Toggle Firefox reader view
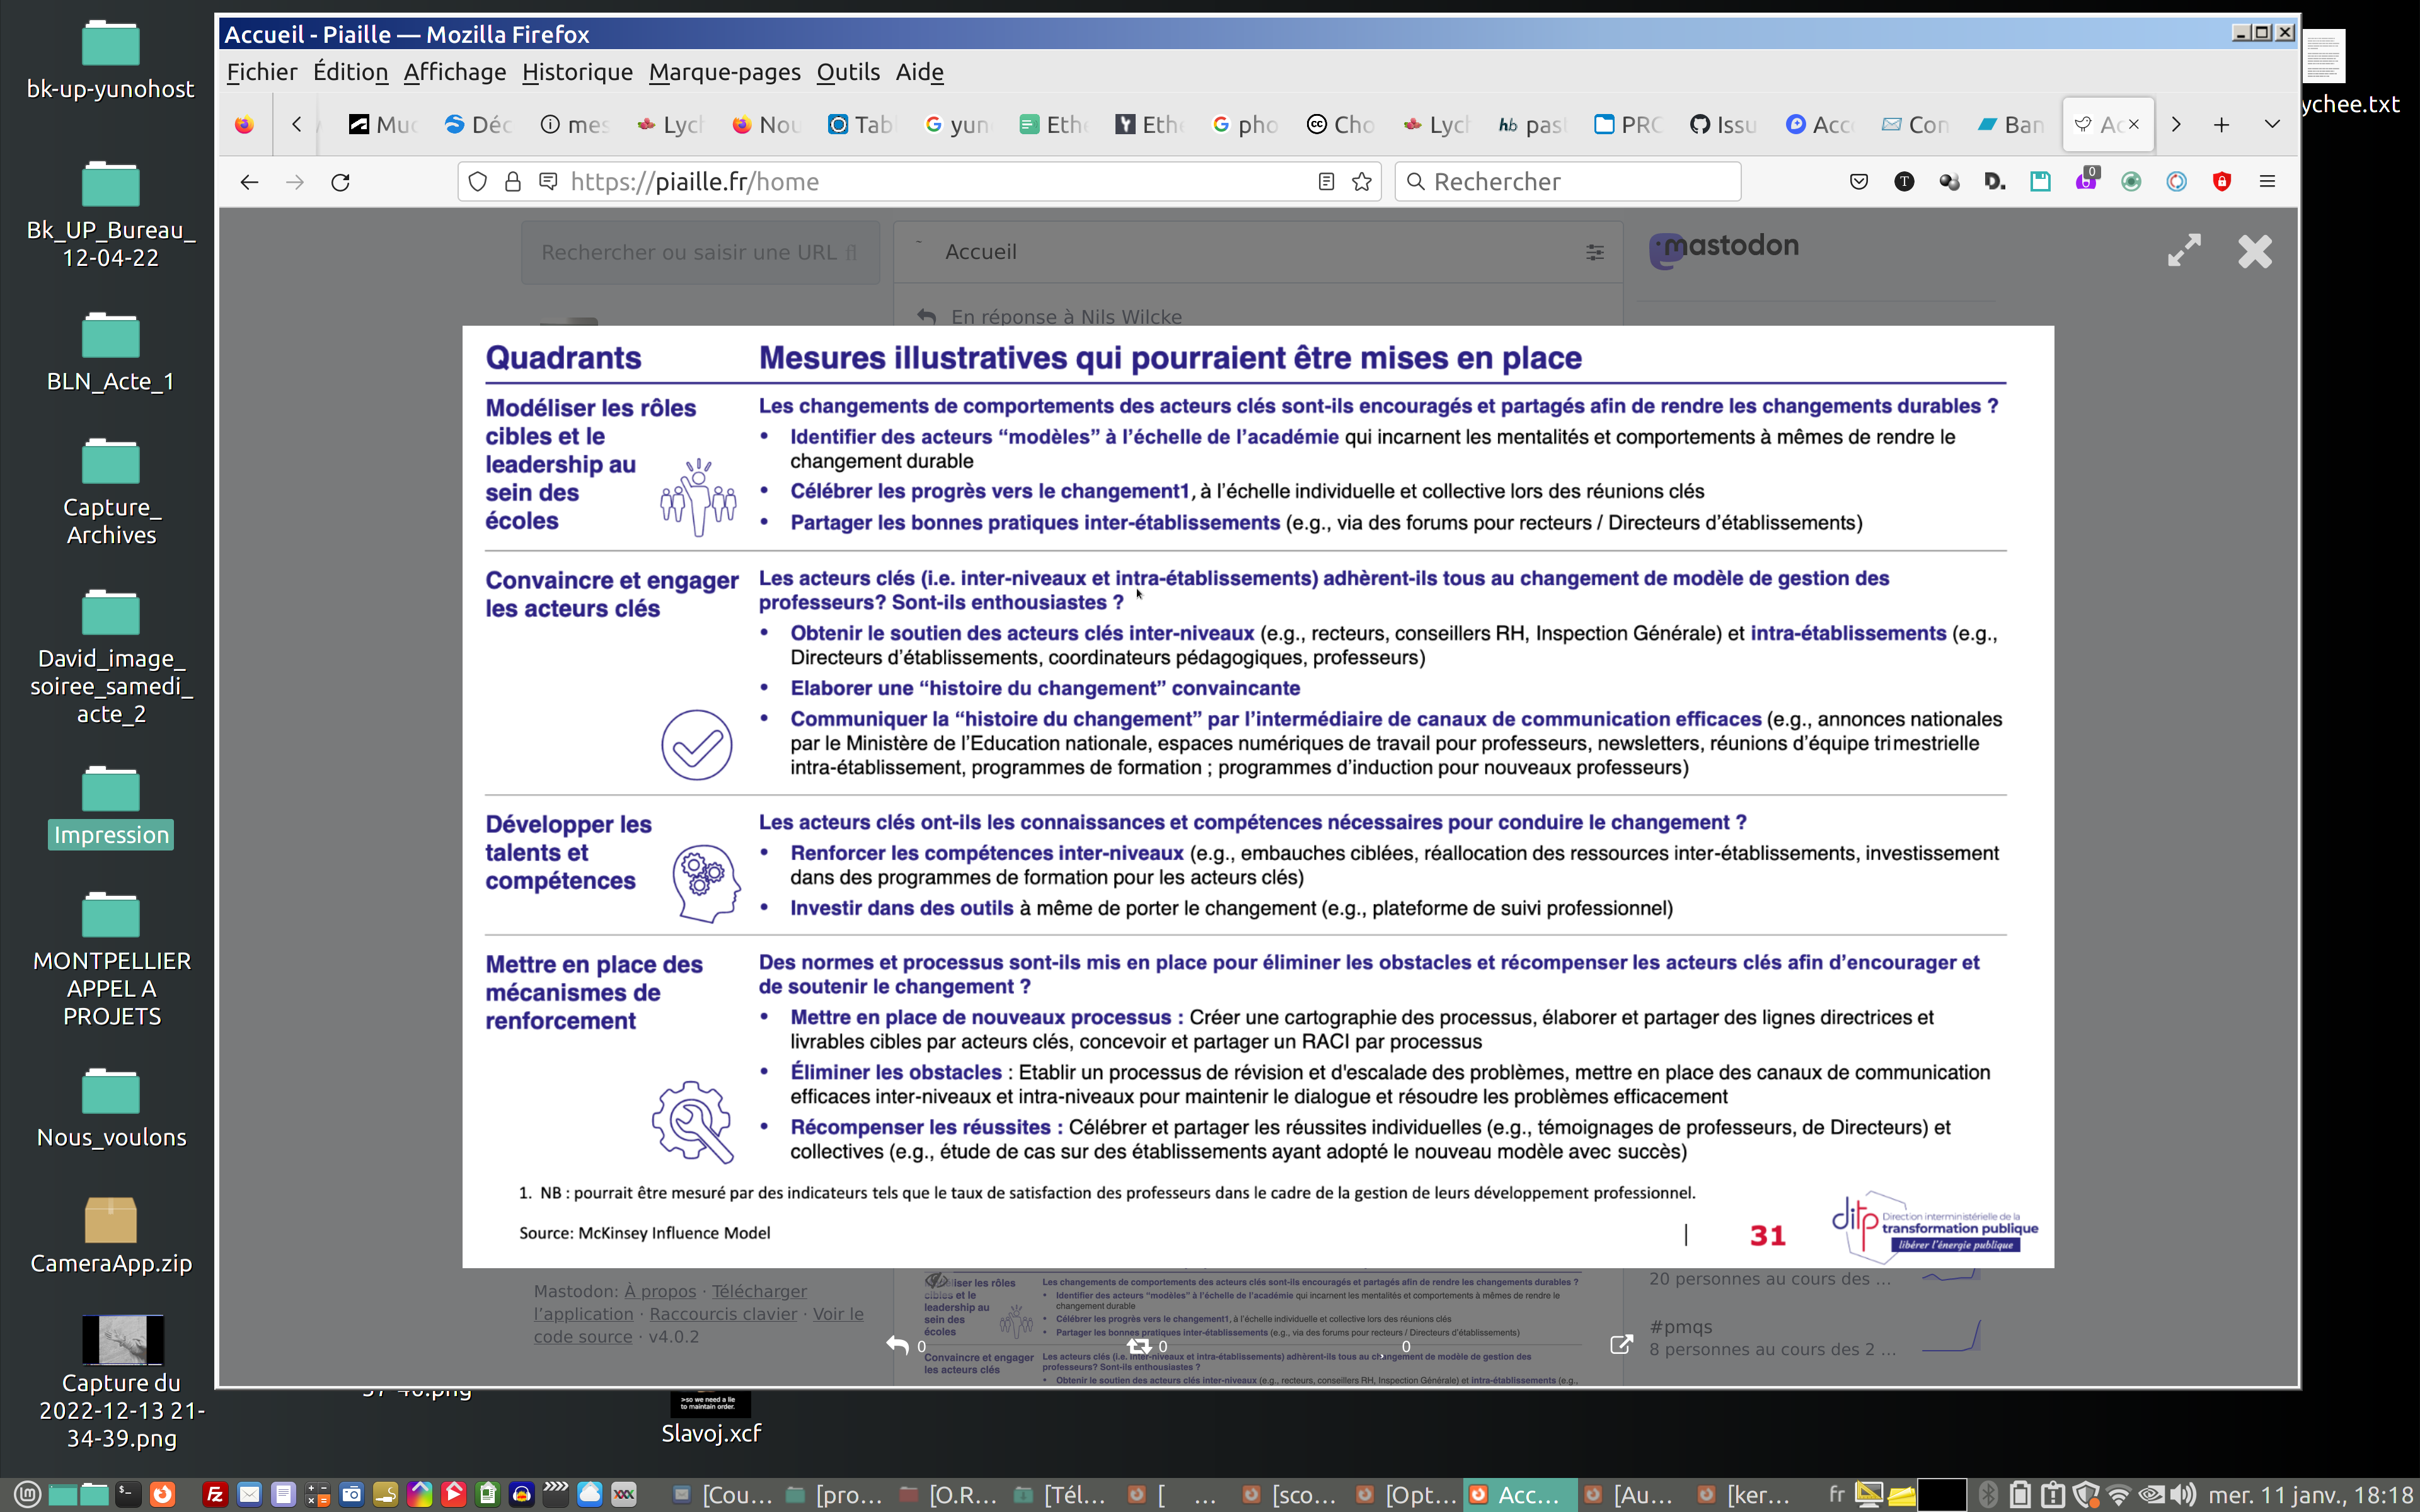Image resolution: width=2420 pixels, height=1512 pixels. (1326, 182)
